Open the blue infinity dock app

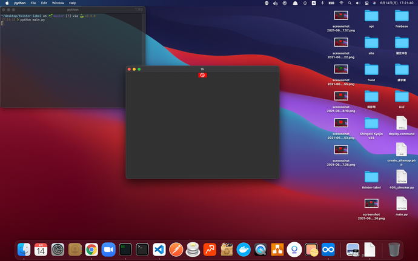point(328,250)
